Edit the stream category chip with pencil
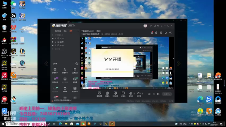The width and height of the screenshot is (226, 127). click(x=90, y=34)
